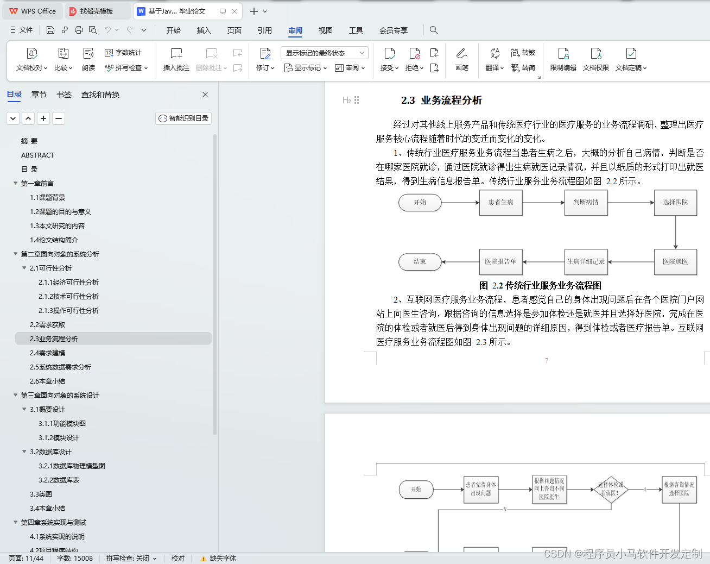Click 校对 in the status bar
710x564 pixels.
(178, 558)
